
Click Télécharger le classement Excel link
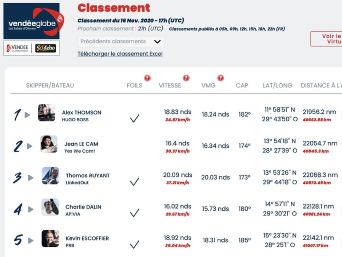120,54
